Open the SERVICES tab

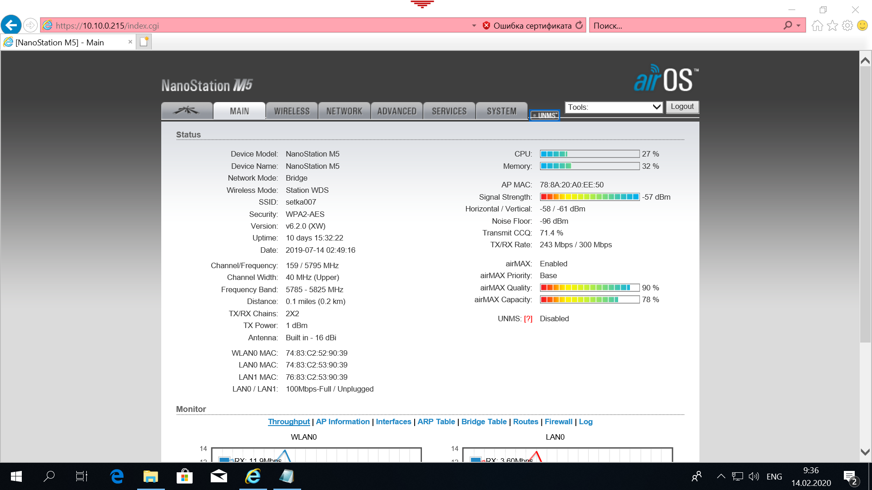449,111
